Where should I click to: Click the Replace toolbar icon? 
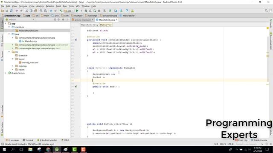tap(46, 11)
